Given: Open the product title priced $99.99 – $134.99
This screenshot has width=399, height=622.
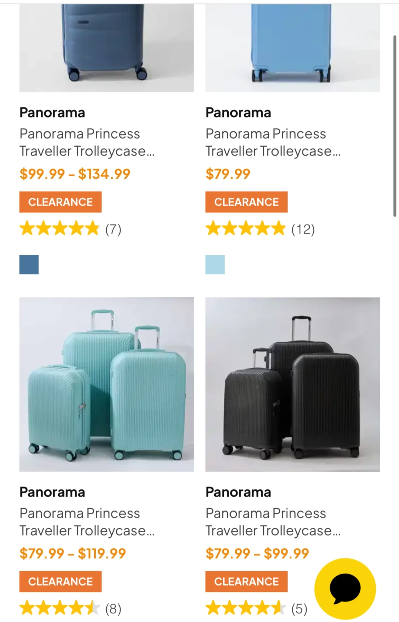Looking at the screenshot, I should 87,142.
